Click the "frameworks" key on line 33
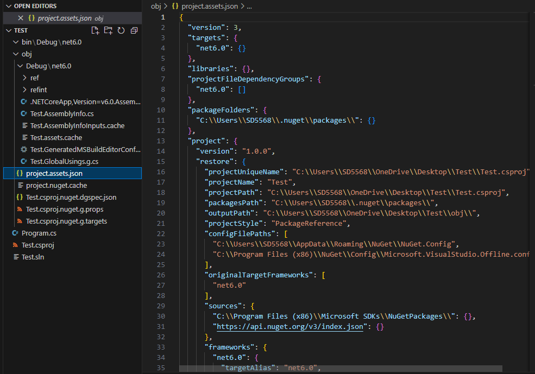This screenshot has height=374, width=535. point(229,347)
